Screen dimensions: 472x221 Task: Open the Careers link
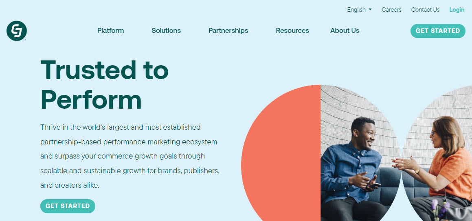tap(391, 10)
